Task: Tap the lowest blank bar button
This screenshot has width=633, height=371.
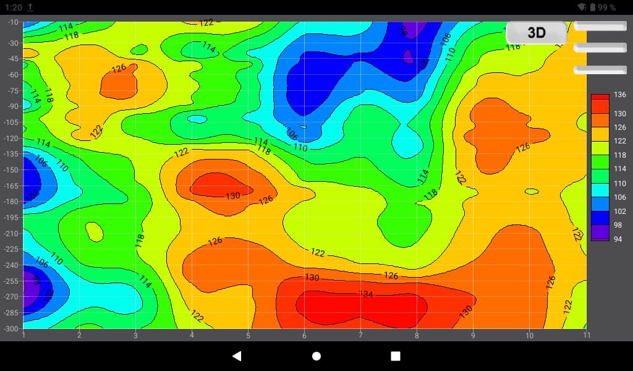Action: (x=600, y=70)
